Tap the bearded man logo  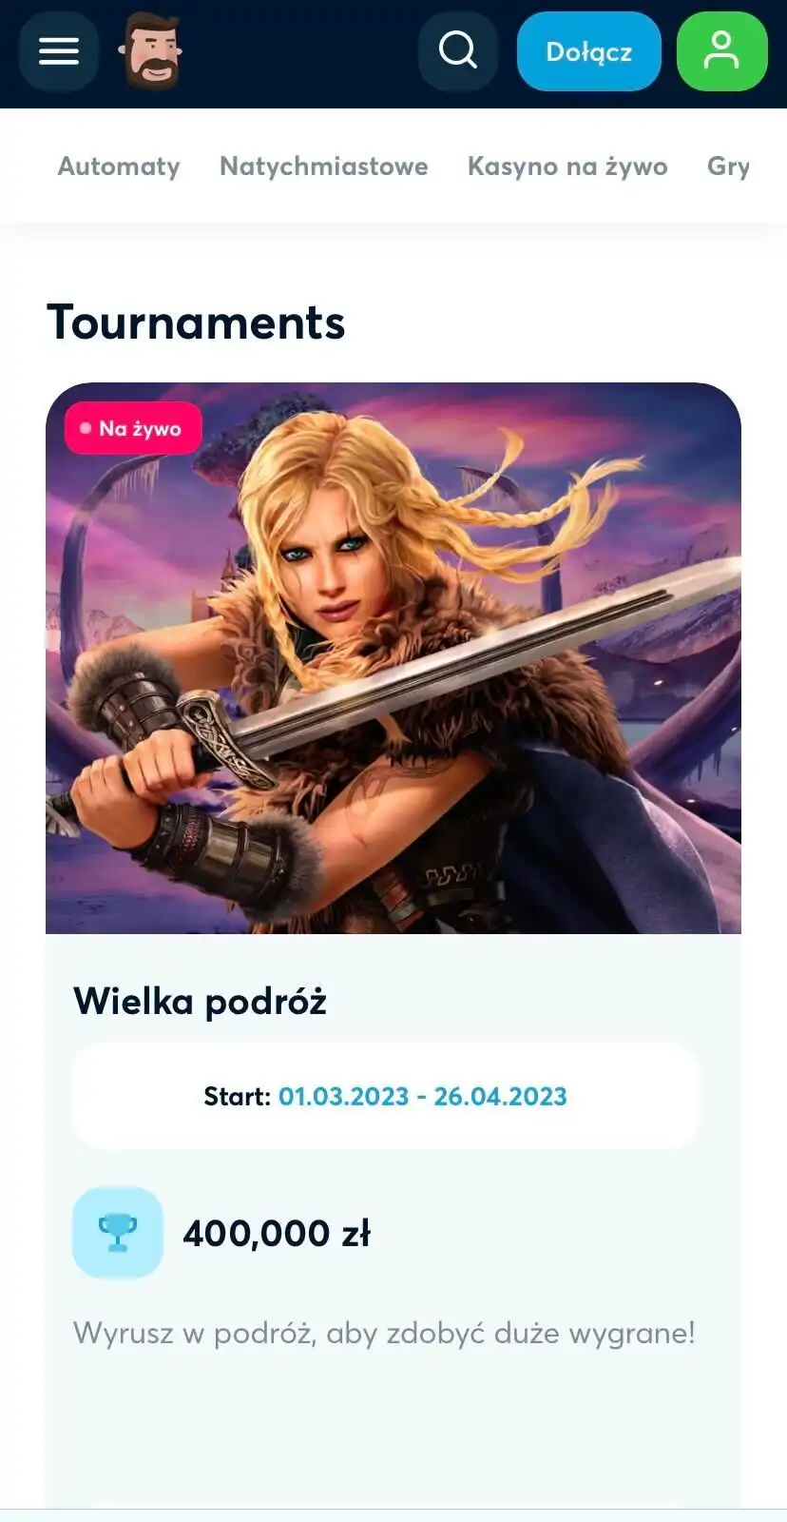pos(150,51)
